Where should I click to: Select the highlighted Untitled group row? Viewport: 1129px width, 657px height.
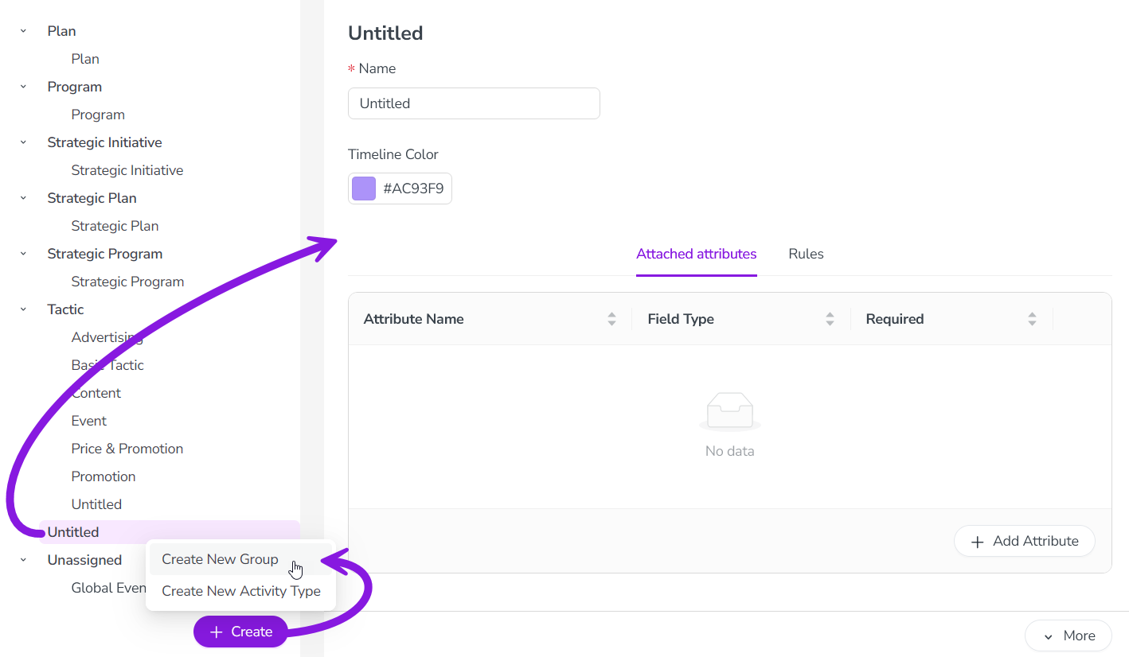coord(170,532)
